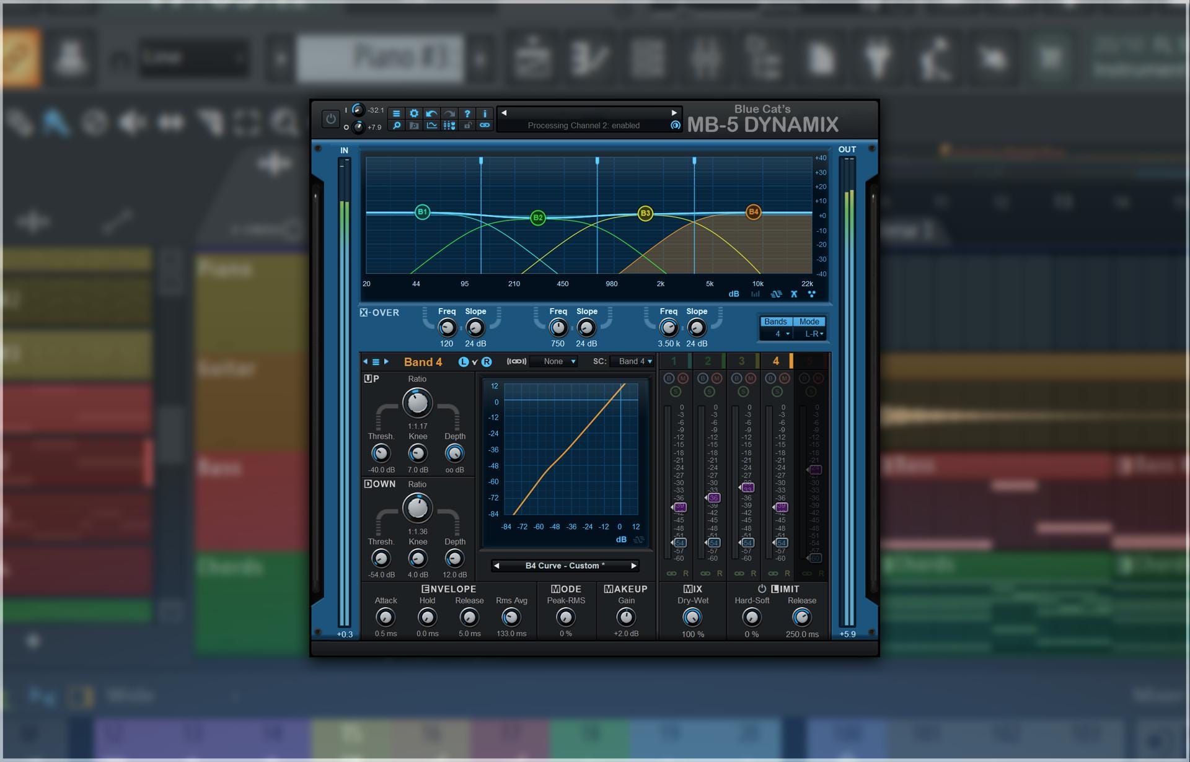
Task: Open the main menu list icon
Action: (x=396, y=113)
